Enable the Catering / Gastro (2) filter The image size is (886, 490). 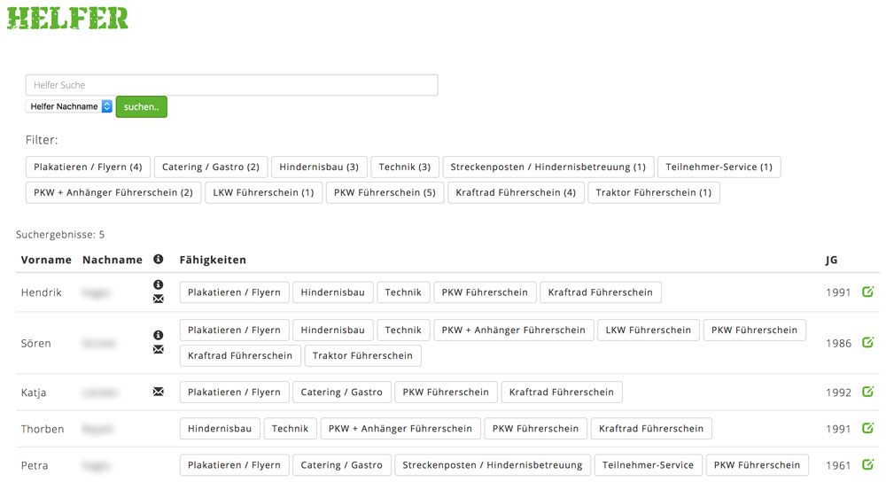point(211,167)
